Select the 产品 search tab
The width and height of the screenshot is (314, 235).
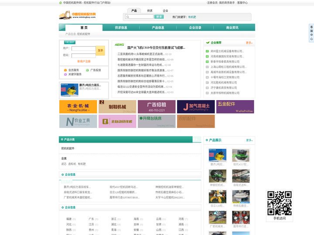(134, 10)
